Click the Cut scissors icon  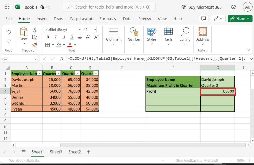coord(35,30)
